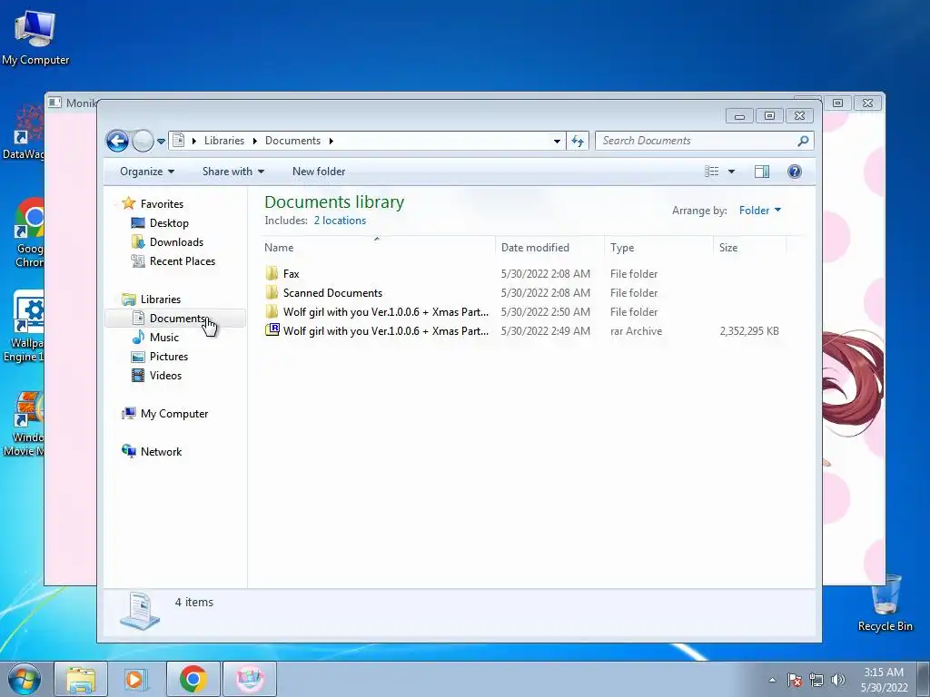930x697 pixels.
Task: Refresh the Documents folder view
Action: [x=578, y=141]
